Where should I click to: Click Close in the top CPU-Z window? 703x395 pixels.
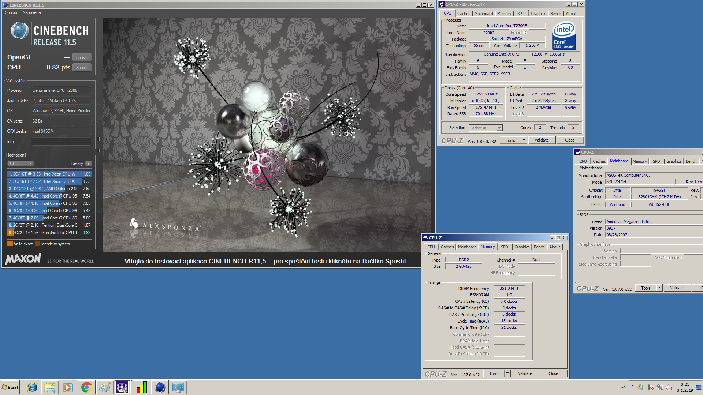(570, 140)
